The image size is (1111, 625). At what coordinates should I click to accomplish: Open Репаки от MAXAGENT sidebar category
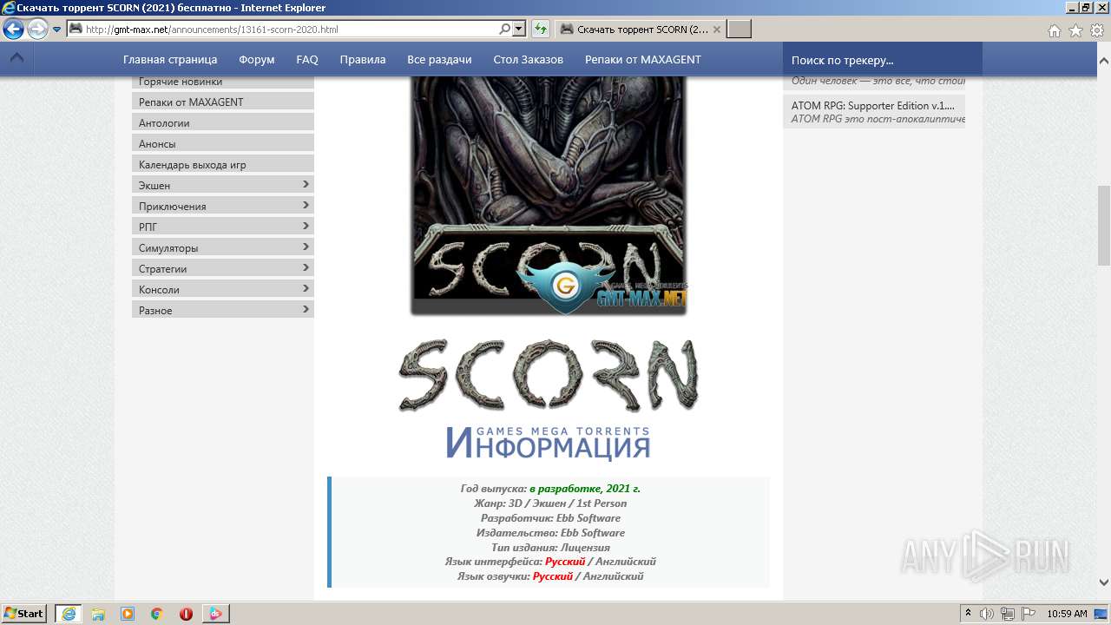click(222, 102)
